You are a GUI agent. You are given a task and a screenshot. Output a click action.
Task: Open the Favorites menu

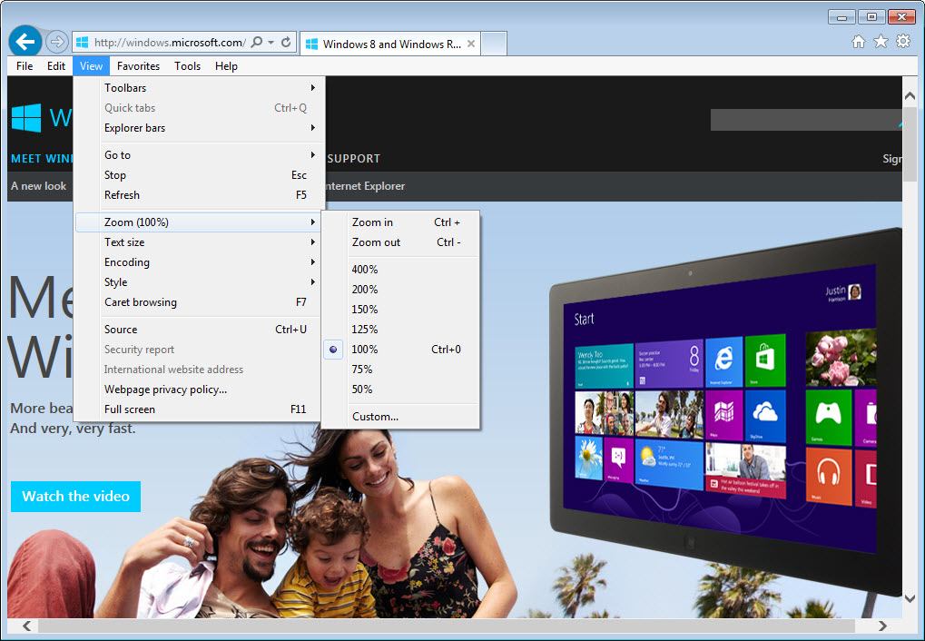[138, 66]
